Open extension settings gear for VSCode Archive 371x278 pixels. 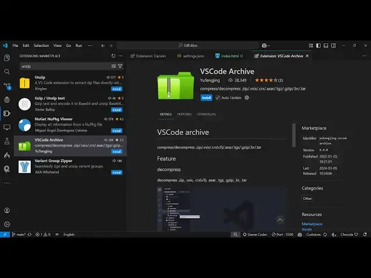click(x=247, y=98)
